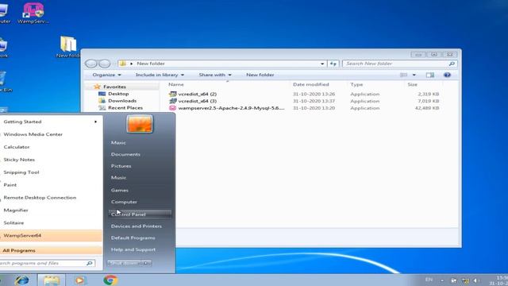508x286 pixels.
Task: Open Default Programs in Start menu
Action: tap(133, 238)
